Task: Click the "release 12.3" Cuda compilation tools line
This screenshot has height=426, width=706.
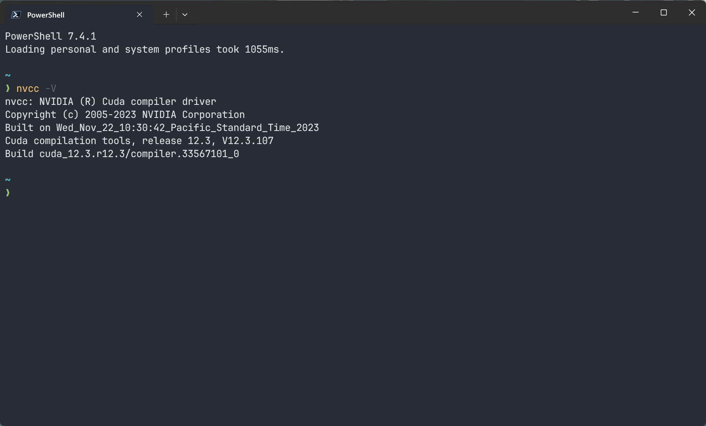Action: click(x=139, y=141)
